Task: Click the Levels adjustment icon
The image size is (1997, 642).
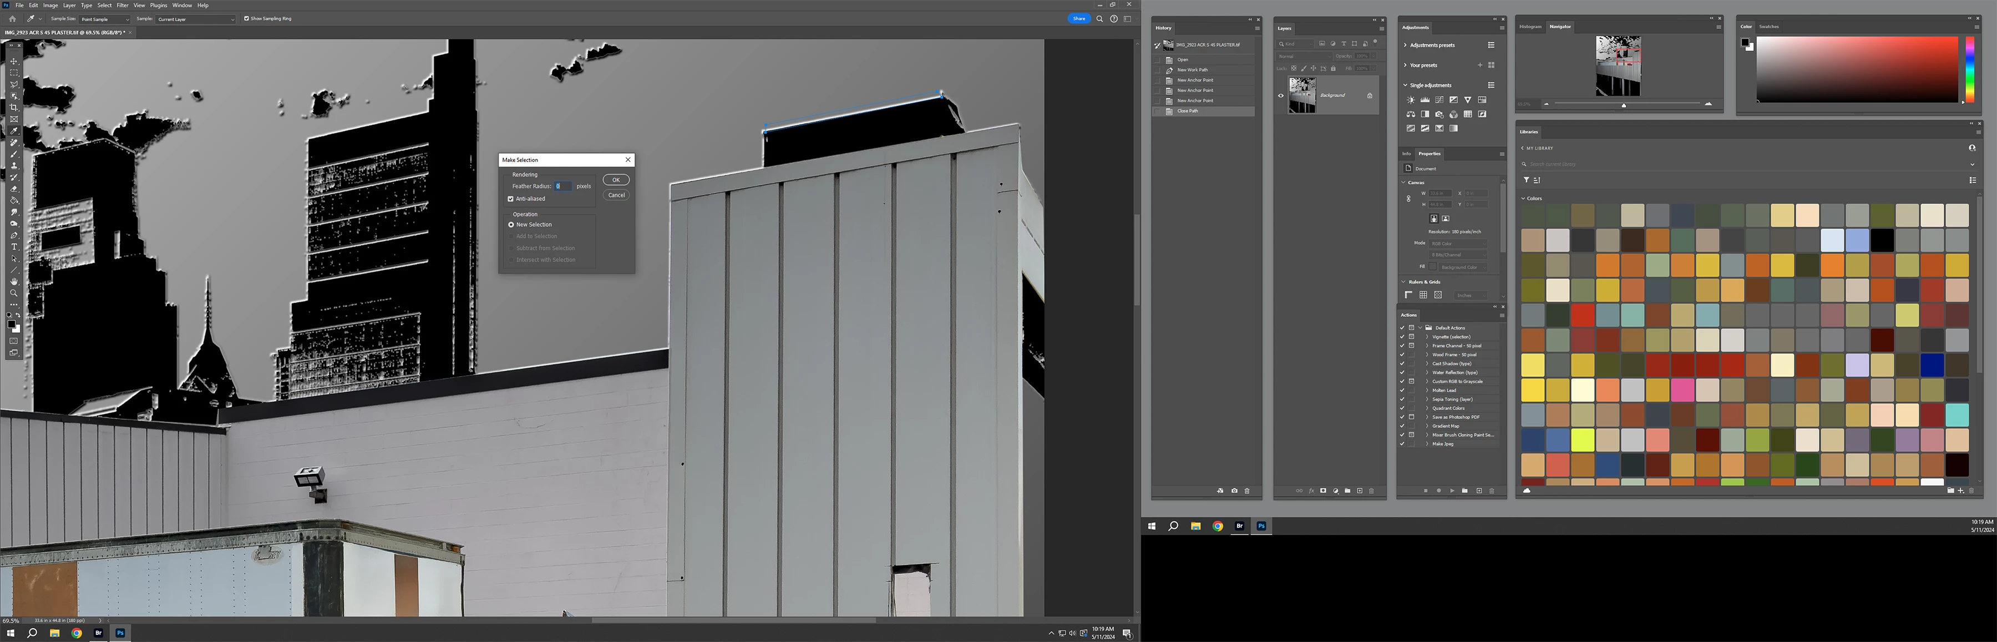Action: (x=1425, y=100)
